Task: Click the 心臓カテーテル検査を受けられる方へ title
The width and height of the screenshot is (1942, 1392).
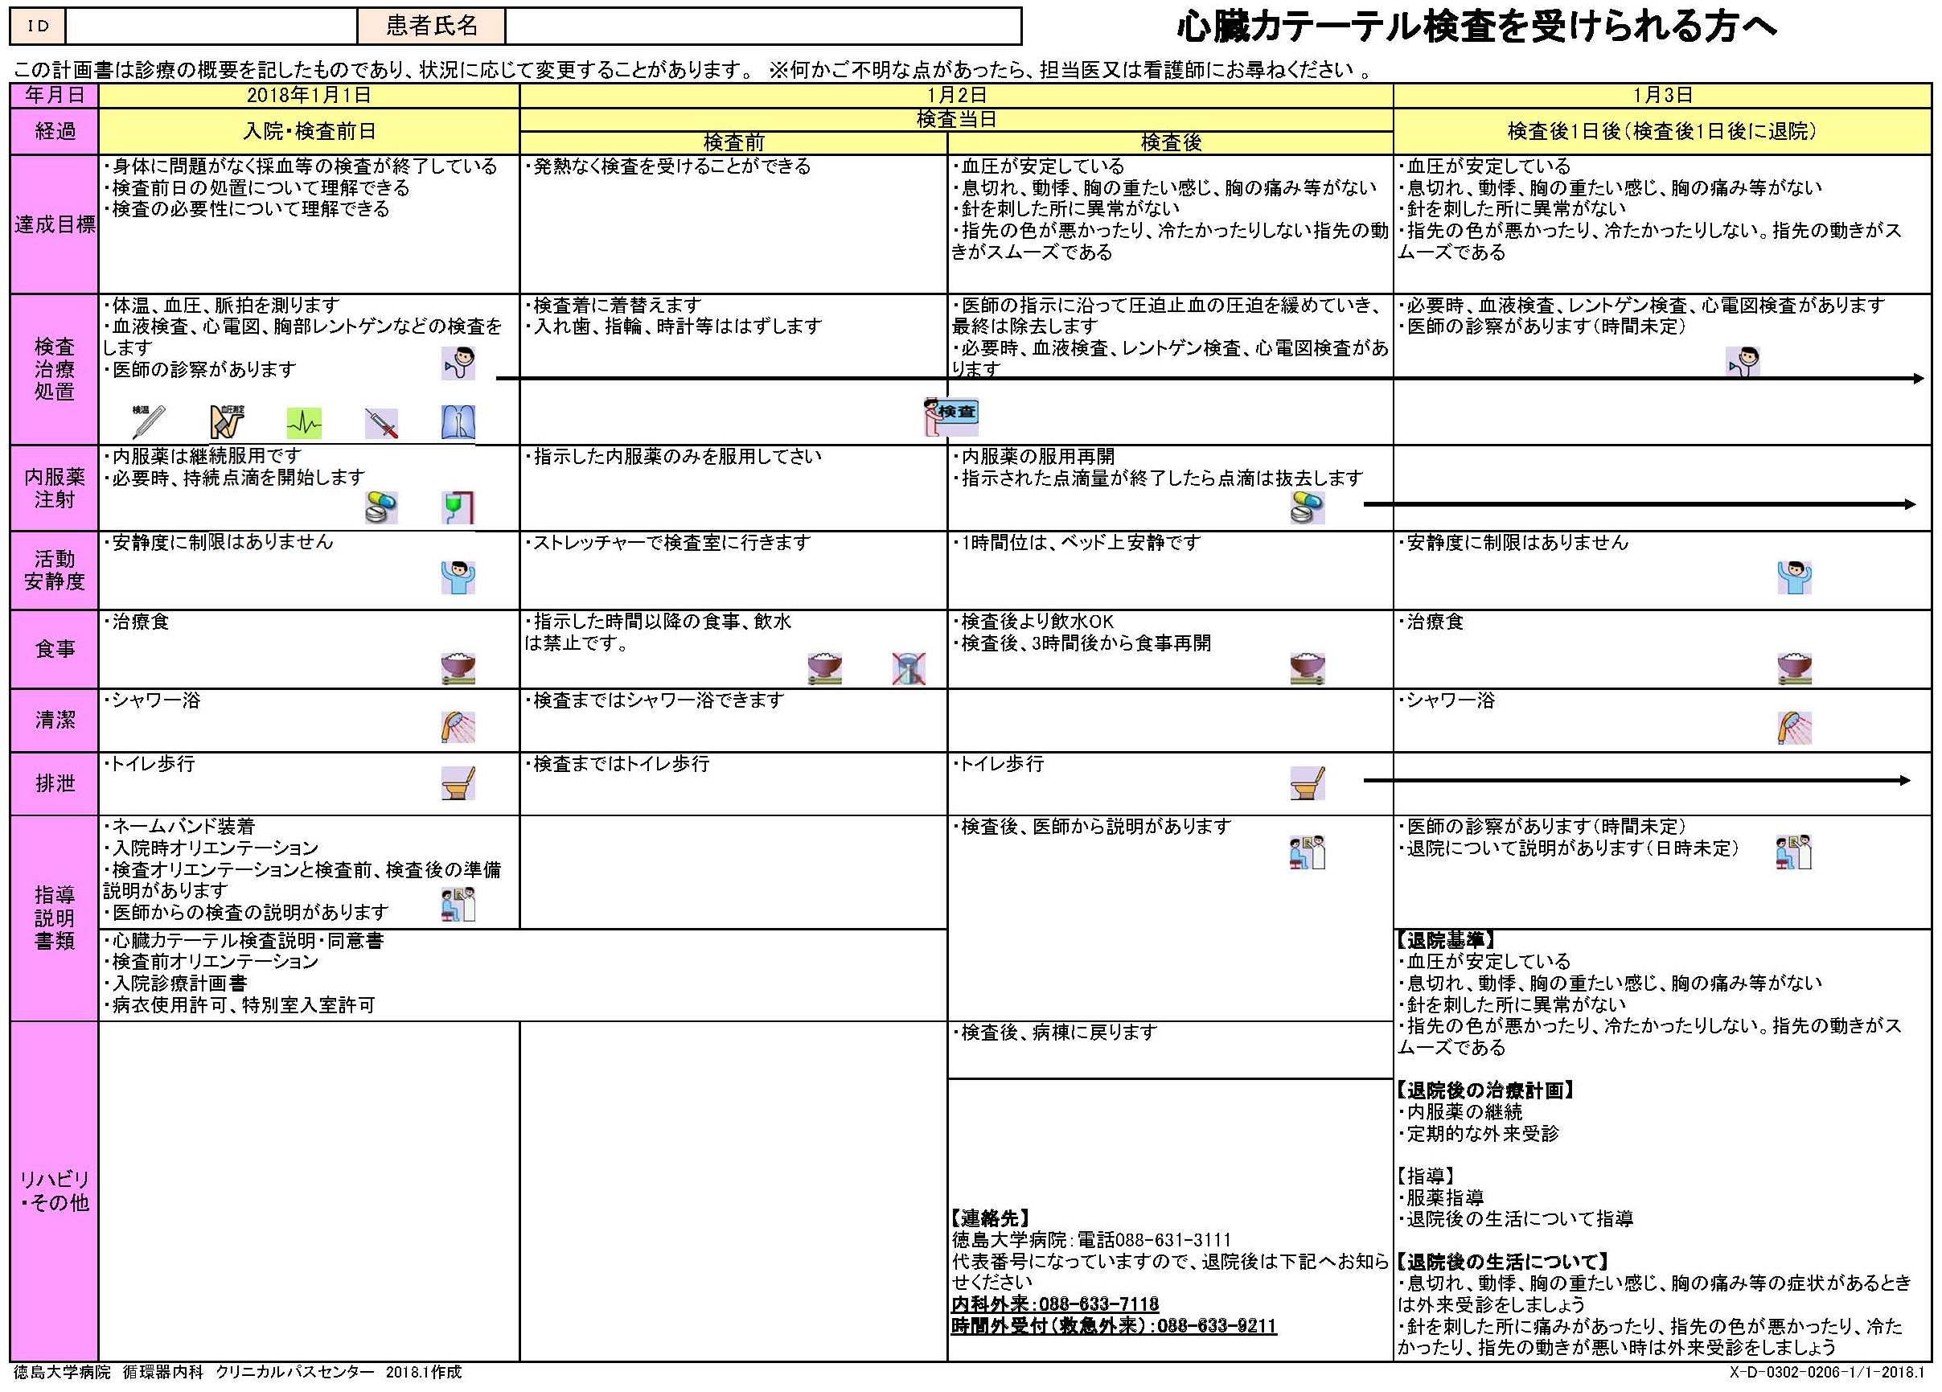Action: 1477,27
